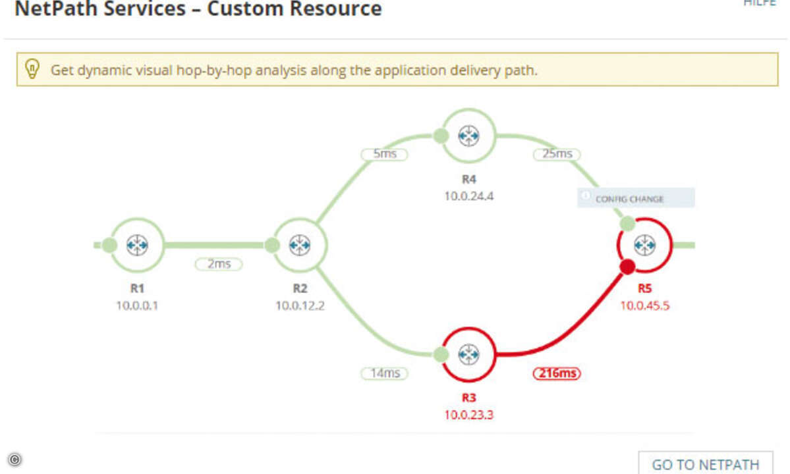
Task: Select the 25ms latency label
Action: [557, 154]
